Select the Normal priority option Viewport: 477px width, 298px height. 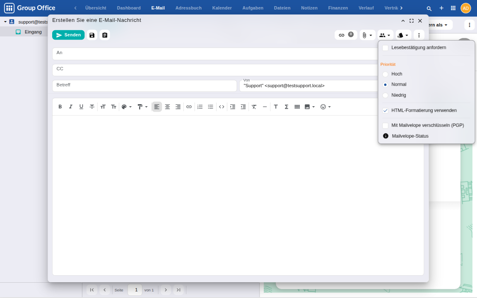pos(385,85)
